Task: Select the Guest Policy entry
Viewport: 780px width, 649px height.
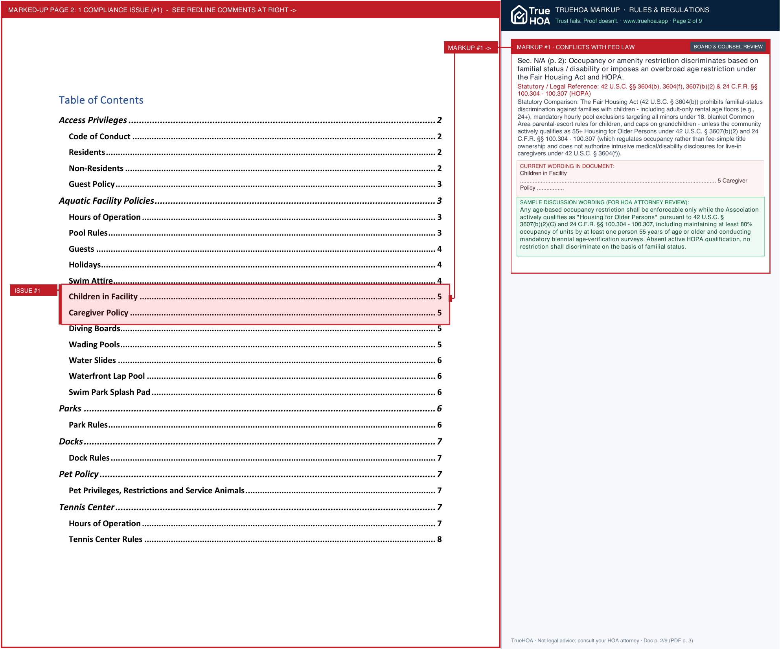Action: (255, 184)
